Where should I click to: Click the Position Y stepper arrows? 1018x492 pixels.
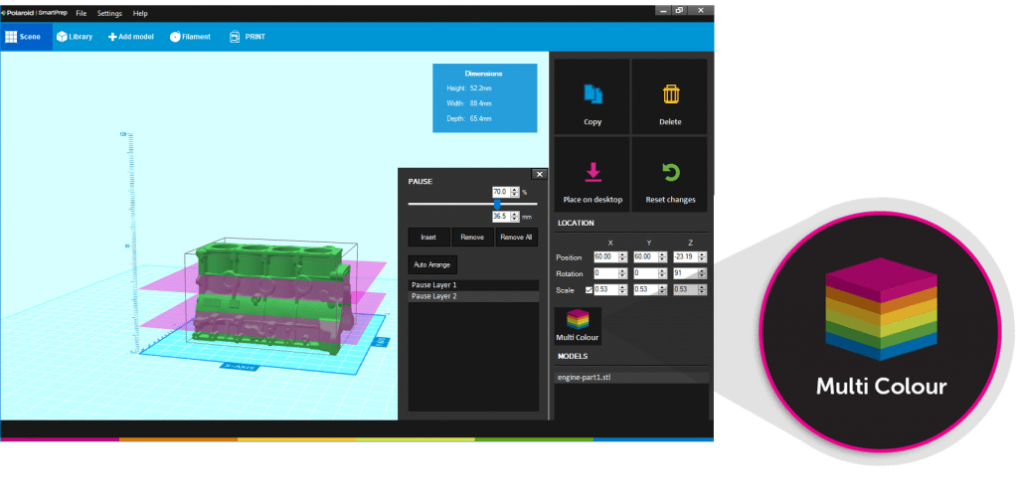663,257
